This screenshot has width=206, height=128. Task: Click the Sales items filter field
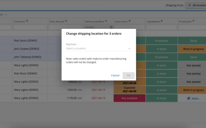click(x=130, y=27)
